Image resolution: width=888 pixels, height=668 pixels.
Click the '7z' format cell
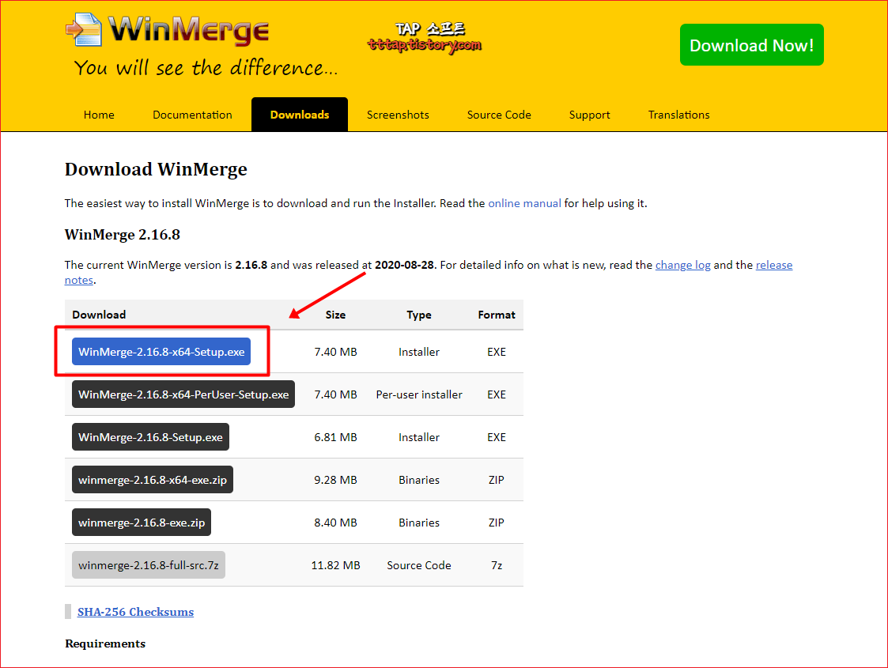coord(497,565)
